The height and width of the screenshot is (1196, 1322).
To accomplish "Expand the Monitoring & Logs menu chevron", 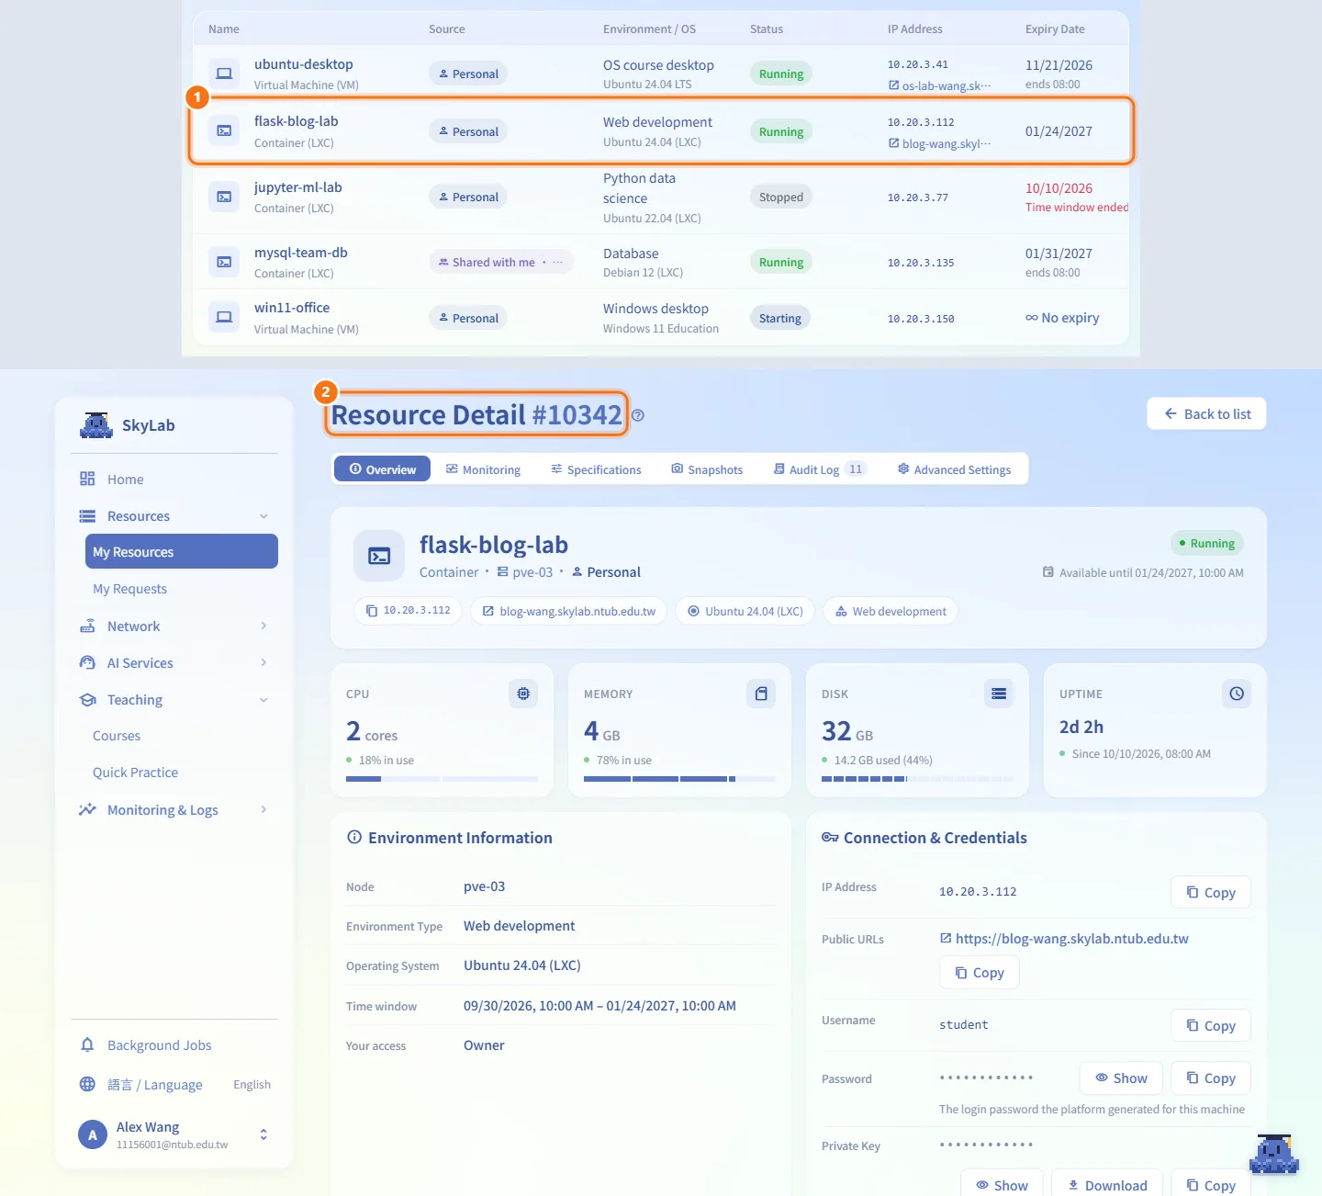I will [x=263, y=809].
